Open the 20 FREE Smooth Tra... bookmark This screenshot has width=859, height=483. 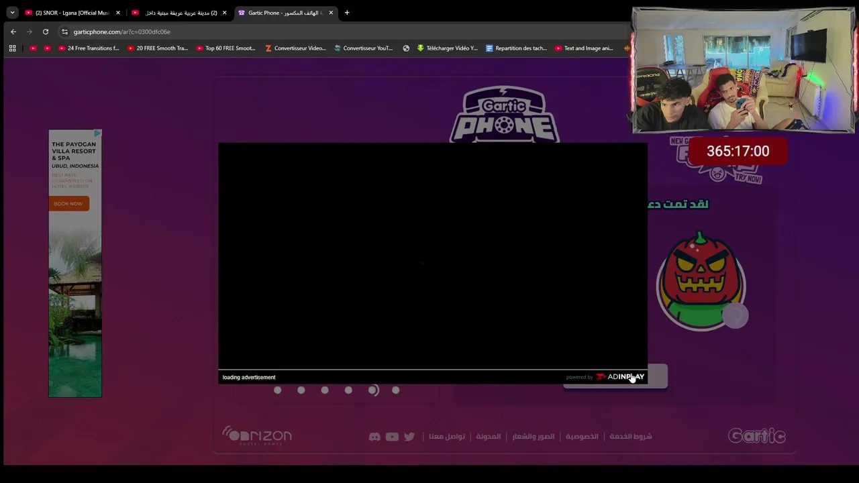[158, 48]
